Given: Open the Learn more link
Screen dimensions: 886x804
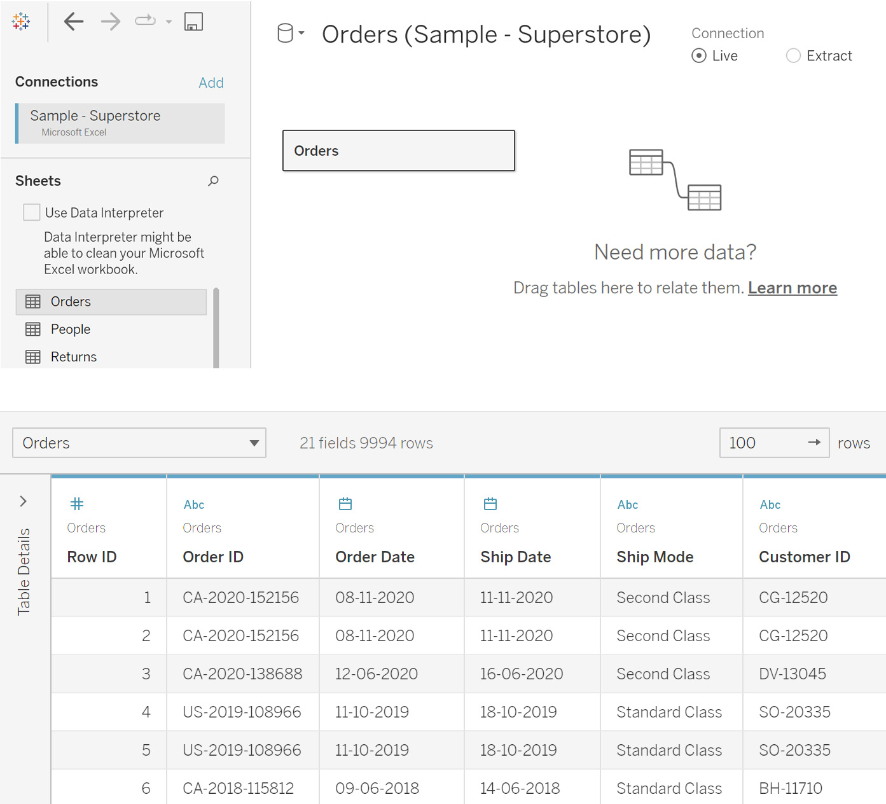Looking at the screenshot, I should (793, 288).
